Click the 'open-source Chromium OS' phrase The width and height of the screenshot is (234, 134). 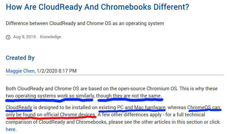coord(148,89)
